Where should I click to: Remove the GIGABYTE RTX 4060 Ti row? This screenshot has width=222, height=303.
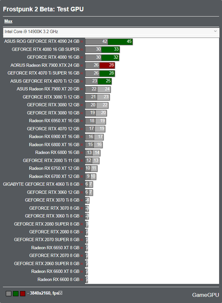(x=82, y=184)
